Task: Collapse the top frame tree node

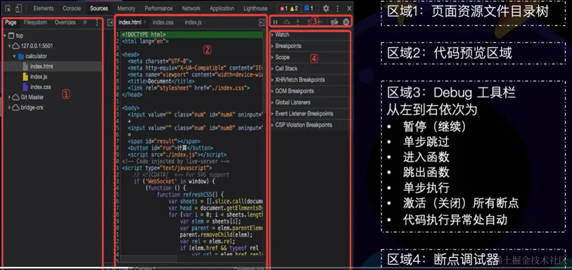Action: [4, 36]
